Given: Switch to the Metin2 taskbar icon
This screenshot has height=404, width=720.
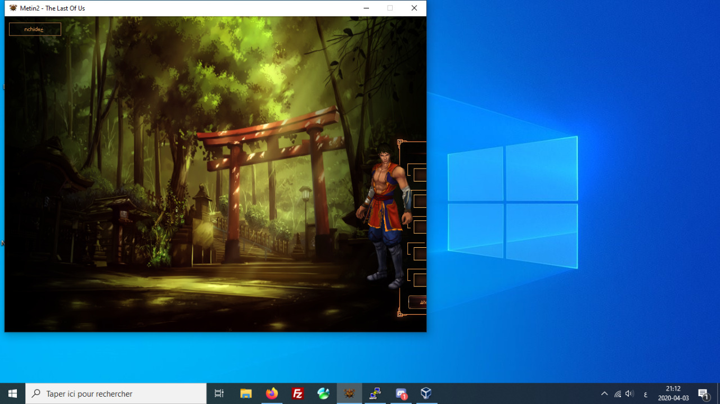Looking at the screenshot, I should [349, 393].
